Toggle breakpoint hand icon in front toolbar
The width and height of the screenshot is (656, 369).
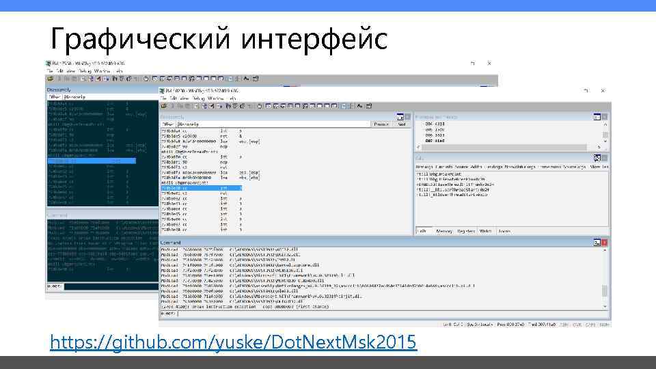pyautogui.click(x=260, y=107)
